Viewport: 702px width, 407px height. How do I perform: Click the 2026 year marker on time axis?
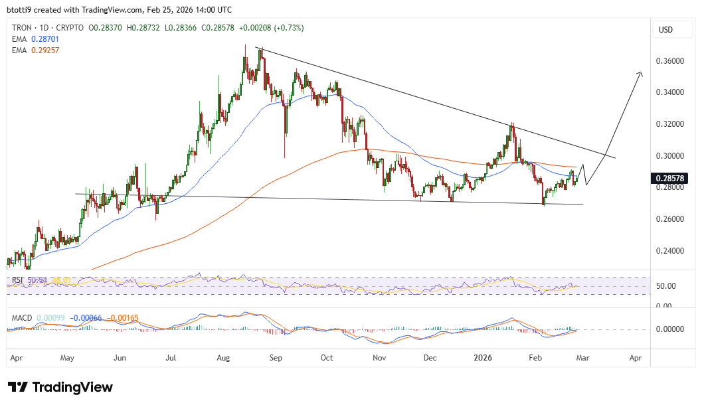coord(482,357)
